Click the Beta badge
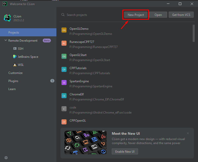The width and height of the screenshot is (198, 162). click(47, 40)
